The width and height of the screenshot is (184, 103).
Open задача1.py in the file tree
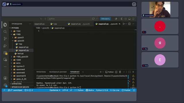[24, 47]
